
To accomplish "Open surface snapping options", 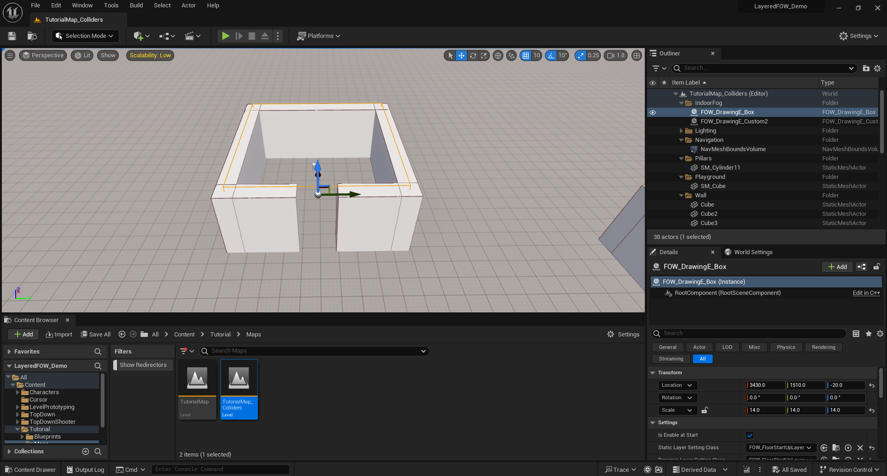I will pyautogui.click(x=511, y=55).
